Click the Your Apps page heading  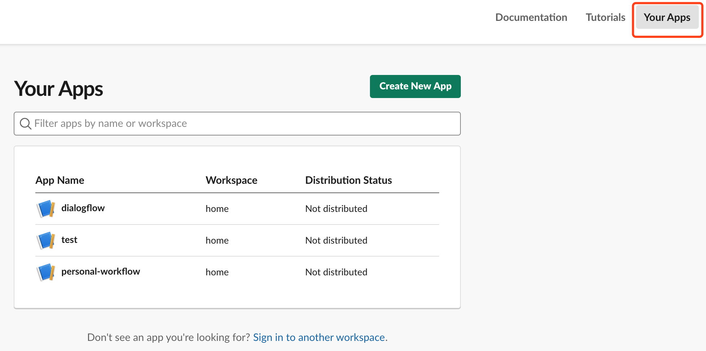(58, 89)
